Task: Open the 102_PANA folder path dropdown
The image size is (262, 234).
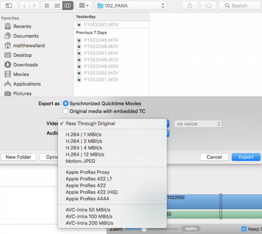Action: pyautogui.click(x=131, y=6)
